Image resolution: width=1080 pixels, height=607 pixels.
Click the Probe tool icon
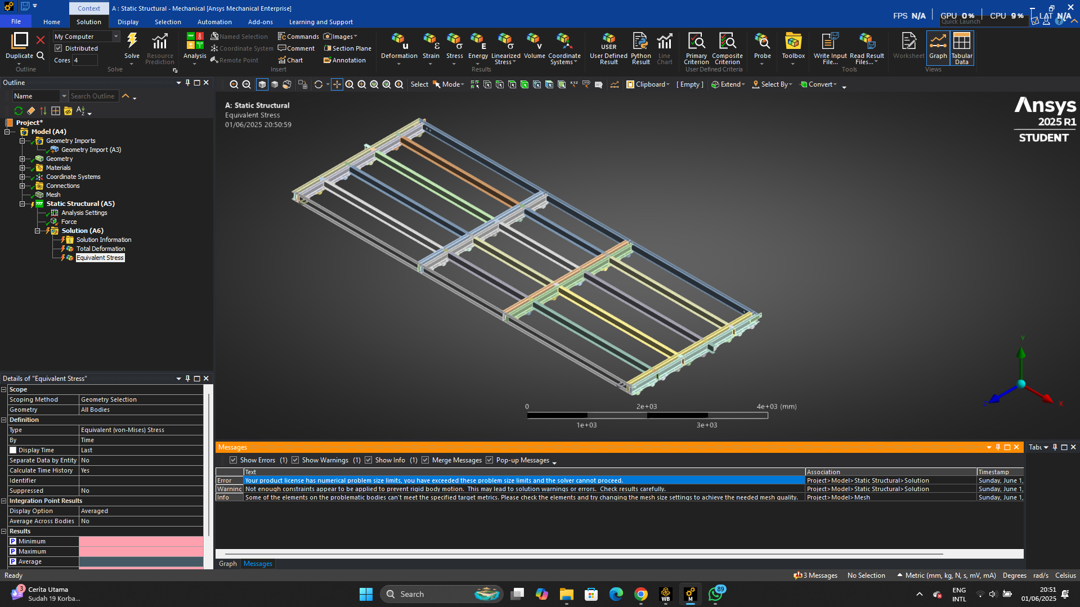[x=762, y=41]
